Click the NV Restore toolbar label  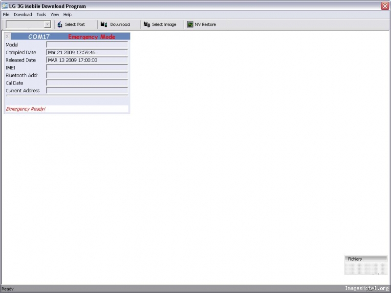[x=205, y=24]
